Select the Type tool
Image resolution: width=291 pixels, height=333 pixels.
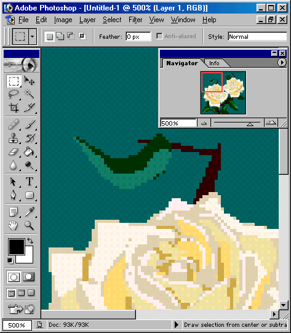(30, 182)
